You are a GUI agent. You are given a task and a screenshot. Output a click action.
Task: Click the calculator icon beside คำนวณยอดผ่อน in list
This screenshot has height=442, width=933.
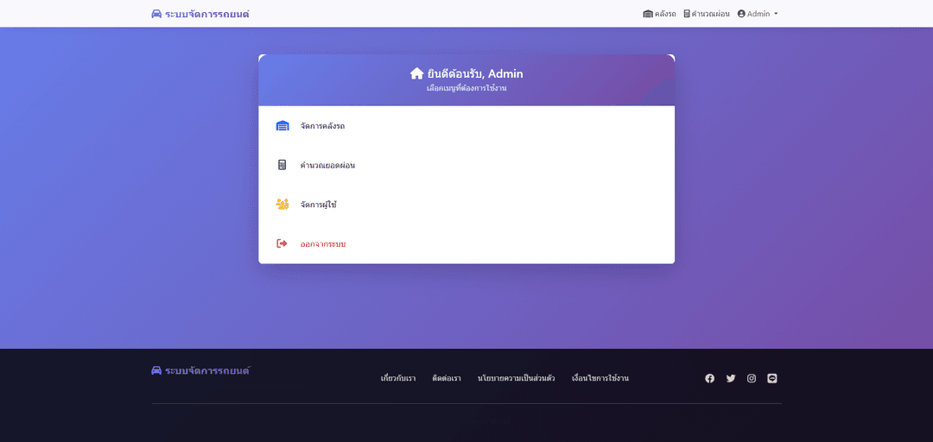pyautogui.click(x=282, y=165)
